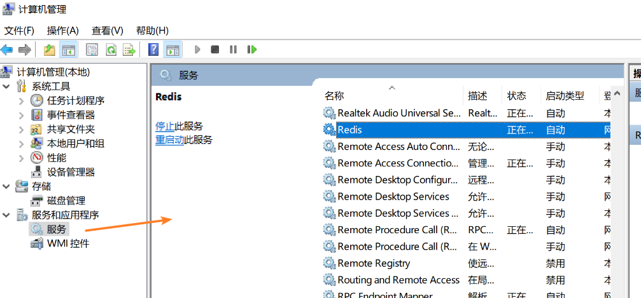
Task: Click the scrollbar up arrow in services list
Action: tap(617, 93)
